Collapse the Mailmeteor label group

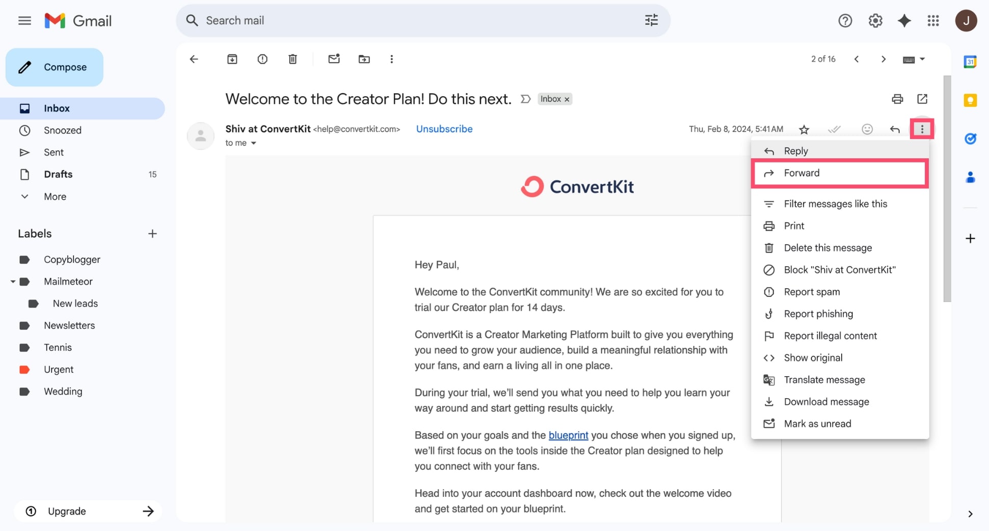(13, 281)
